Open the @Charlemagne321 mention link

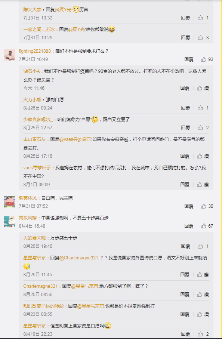point(79,258)
